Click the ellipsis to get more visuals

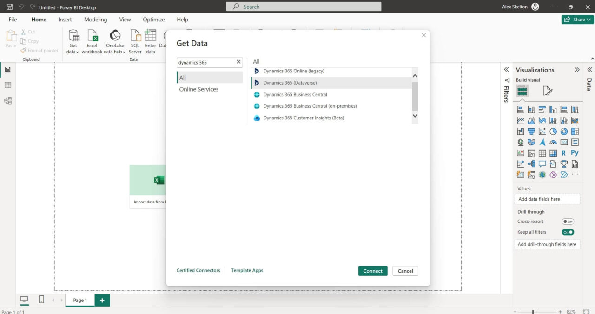575,175
